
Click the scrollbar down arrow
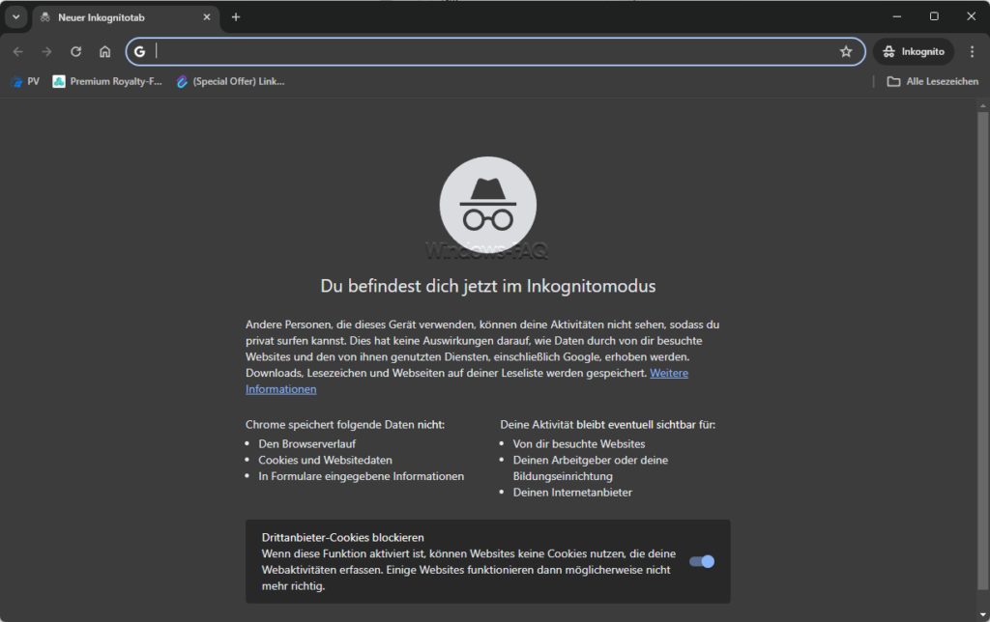[982, 615]
